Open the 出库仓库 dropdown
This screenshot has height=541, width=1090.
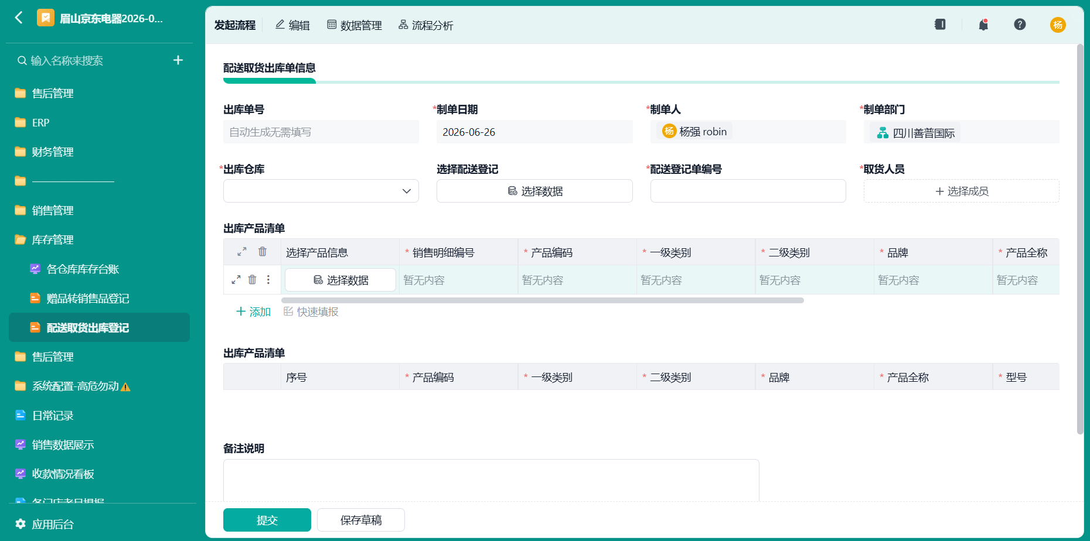pyautogui.click(x=321, y=191)
